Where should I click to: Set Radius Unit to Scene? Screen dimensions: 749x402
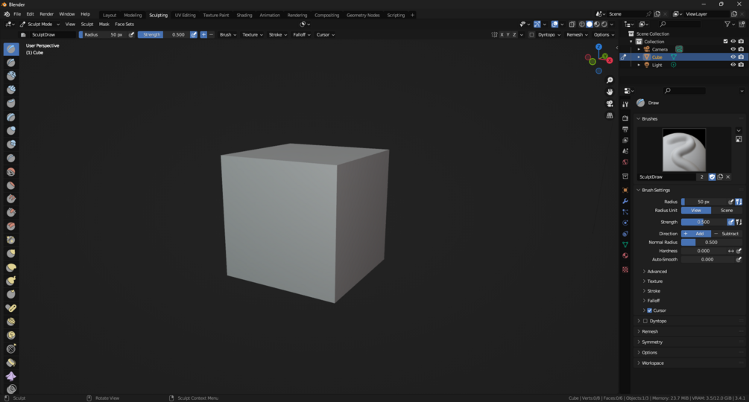(727, 210)
